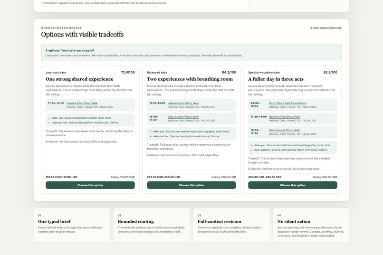Click the '08:00-10:00' time slot
Viewport: 383px width, 255px height.
pos(255,104)
